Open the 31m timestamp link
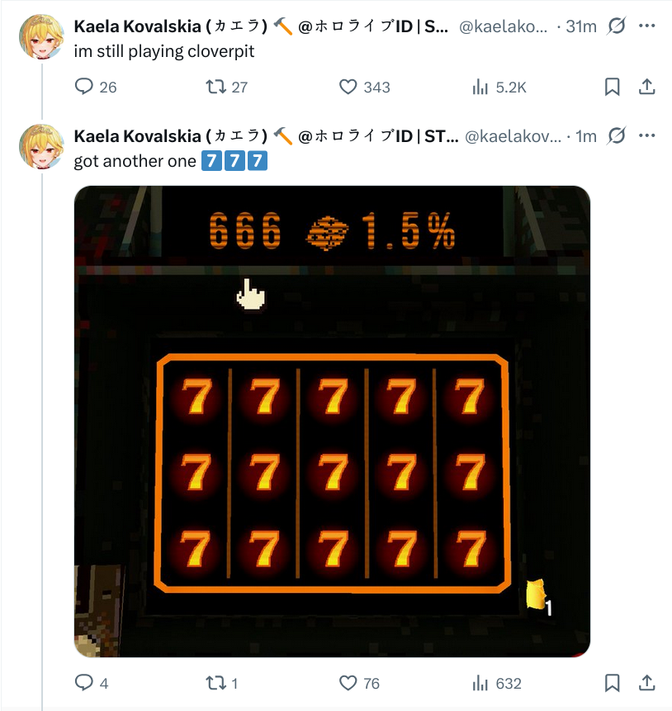The image size is (672, 711). click(581, 26)
